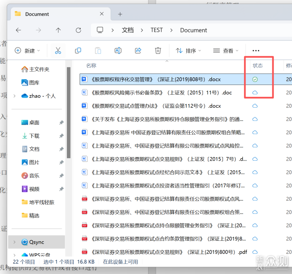Open 下载 quick access folder

coord(30,136)
